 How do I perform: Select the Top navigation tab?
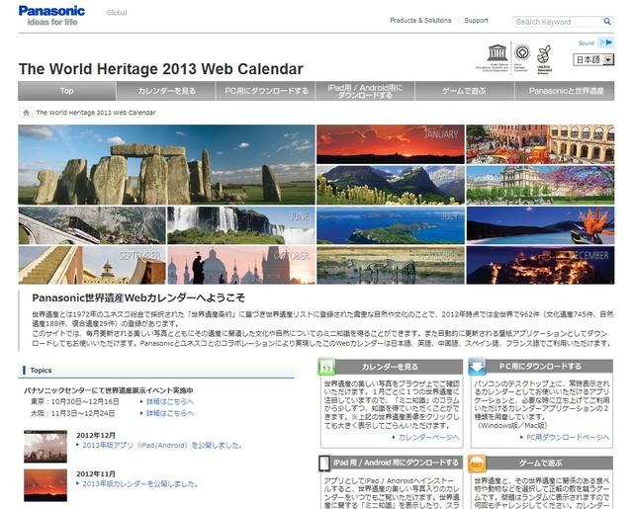(67, 91)
